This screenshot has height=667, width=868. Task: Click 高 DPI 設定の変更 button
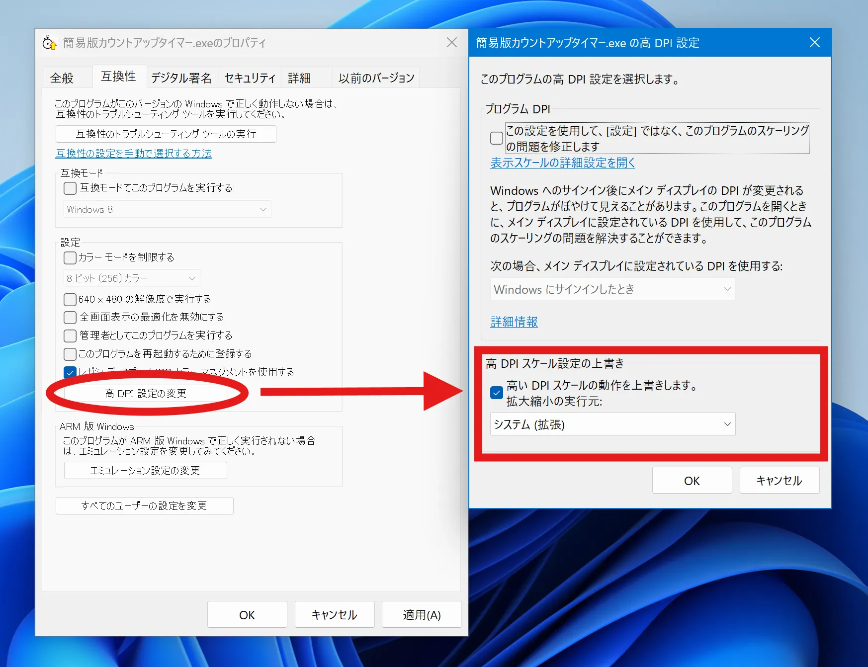tap(146, 394)
